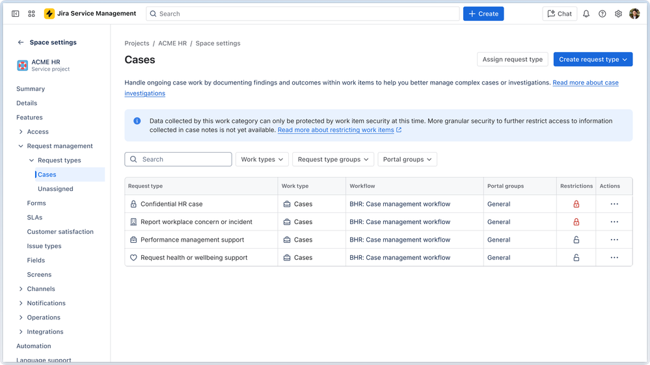The image size is (650, 365).
Task: Open Issue types in the sidebar
Action: click(x=44, y=245)
